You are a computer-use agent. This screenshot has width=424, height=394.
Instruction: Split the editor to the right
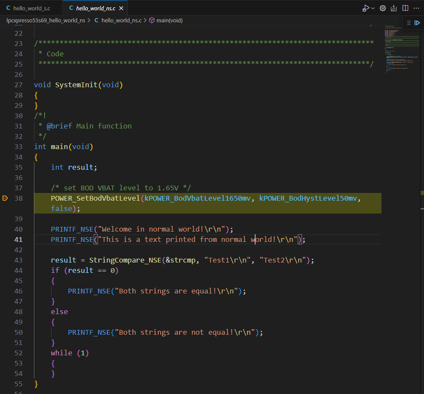click(405, 8)
